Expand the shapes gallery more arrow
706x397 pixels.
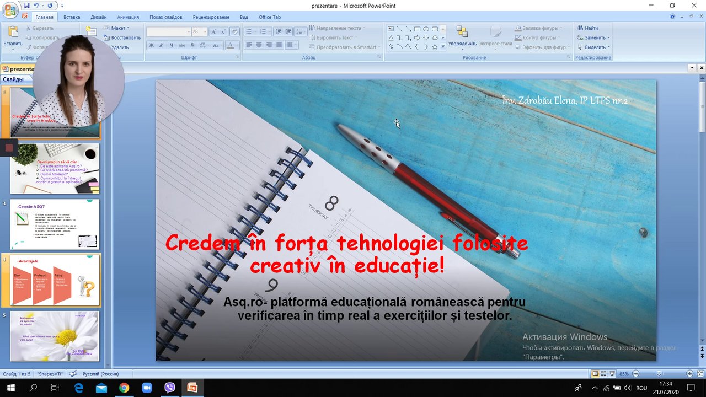(x=443, y=47)
